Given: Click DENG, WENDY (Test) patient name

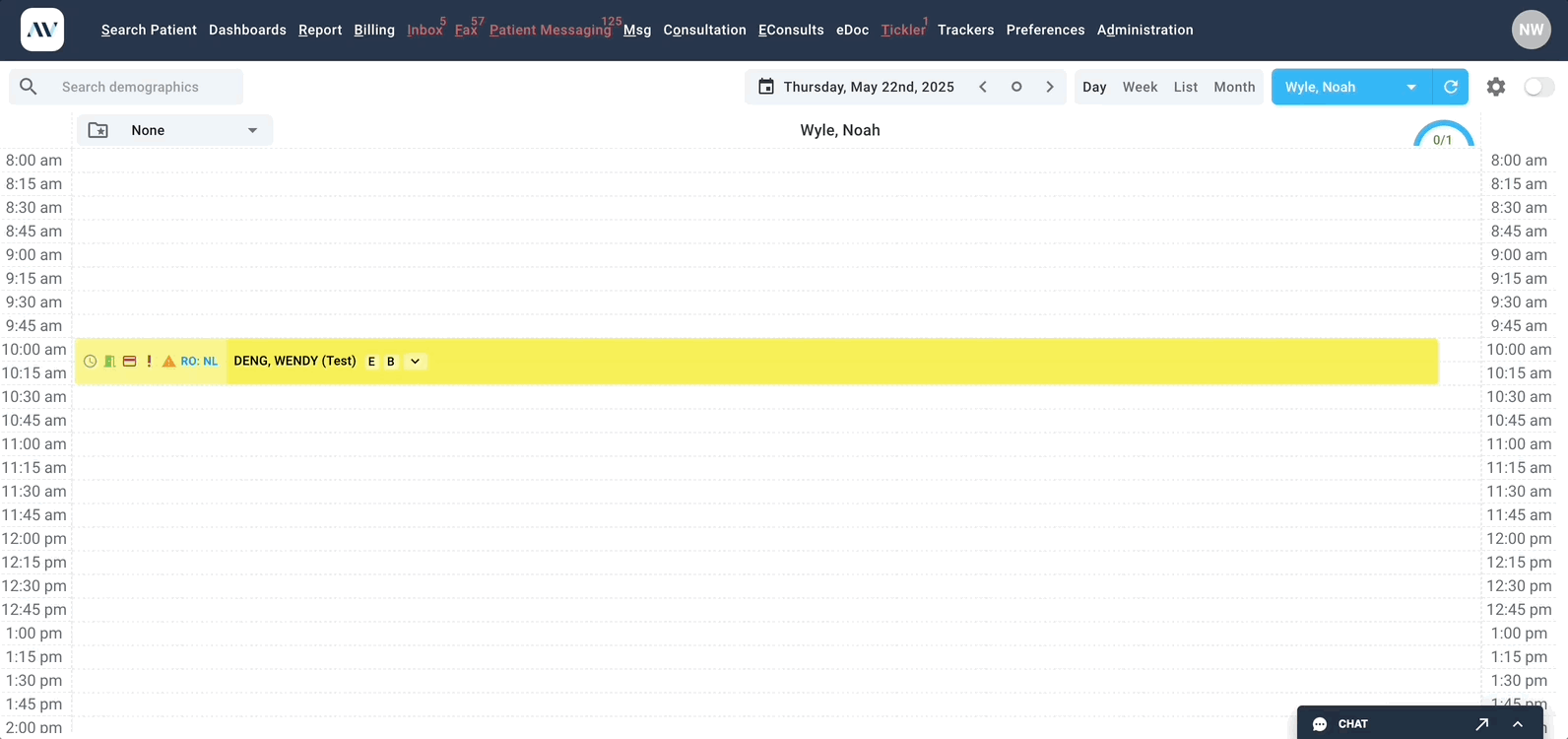Looking at the screenshot, I should (x=294, y=362).
